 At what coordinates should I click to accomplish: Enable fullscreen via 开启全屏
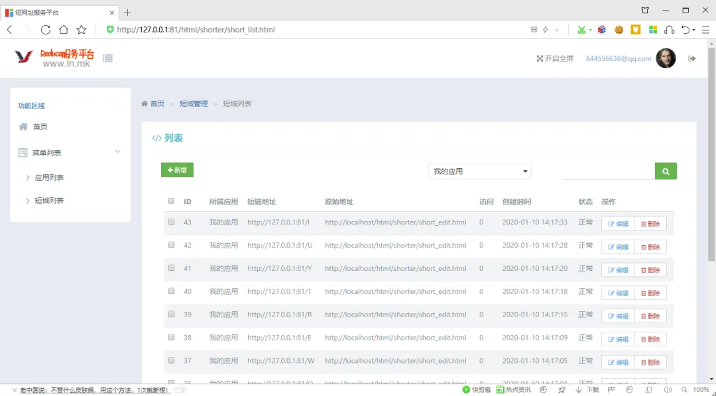tap(555, 58)
